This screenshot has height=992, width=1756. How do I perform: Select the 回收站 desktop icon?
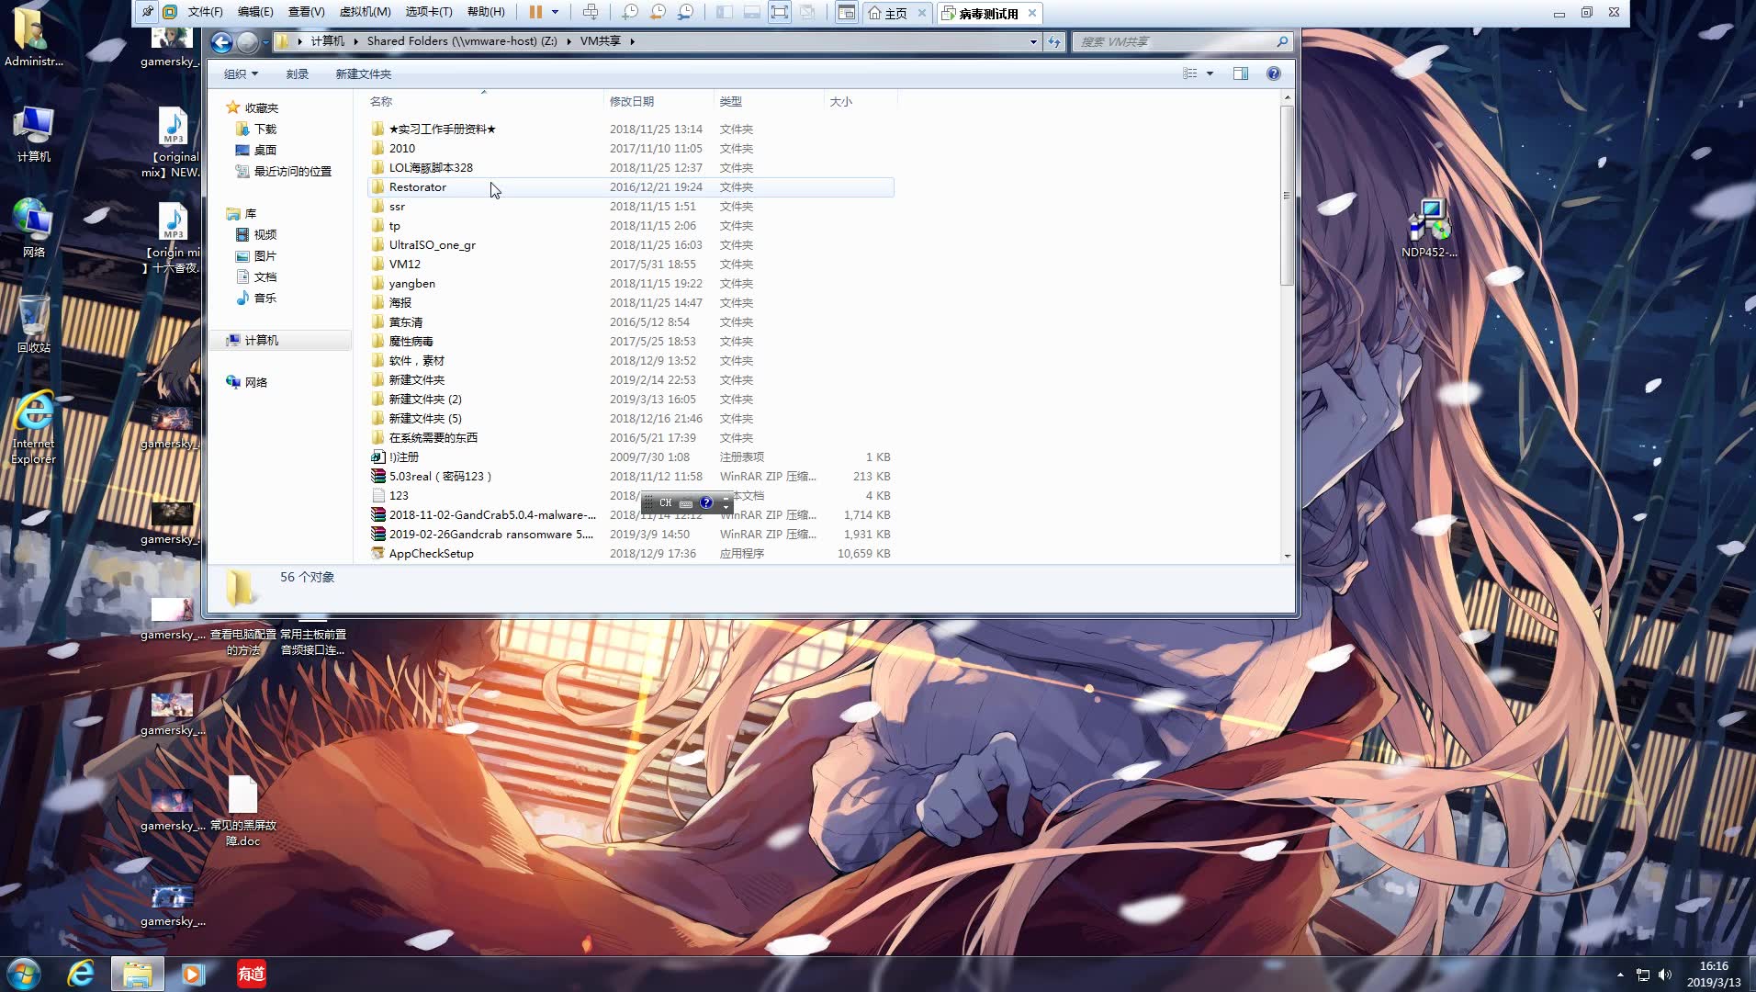tap(33, 324)
